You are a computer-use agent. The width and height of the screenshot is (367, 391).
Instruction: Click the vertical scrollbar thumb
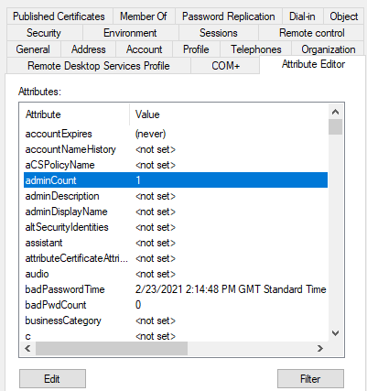pos(336,127)
